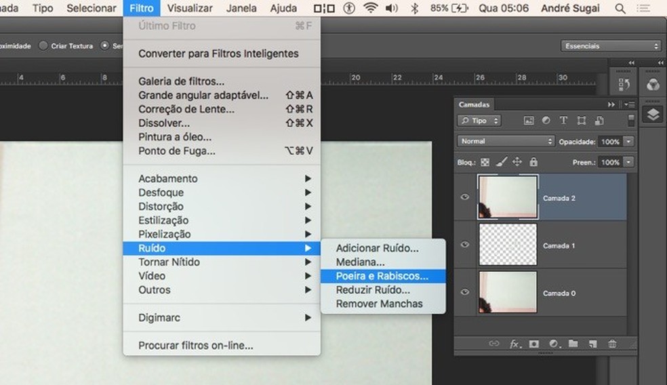Image resolution: width=667 pixels, height=385 pixels.
Task: Open the Tipo layer filter dropdown
Action: 479,121
